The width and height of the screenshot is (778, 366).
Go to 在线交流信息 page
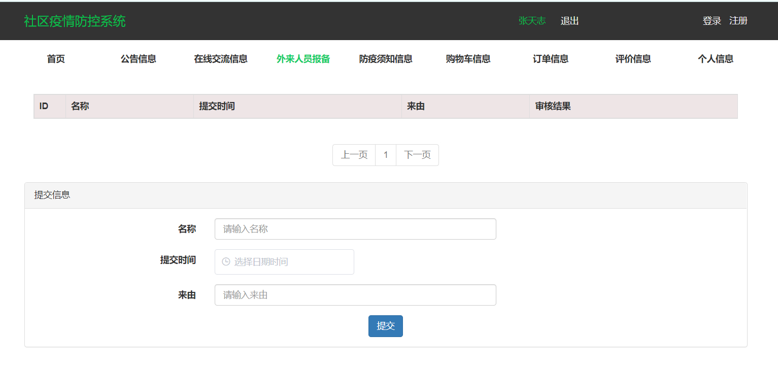(221, 59)
